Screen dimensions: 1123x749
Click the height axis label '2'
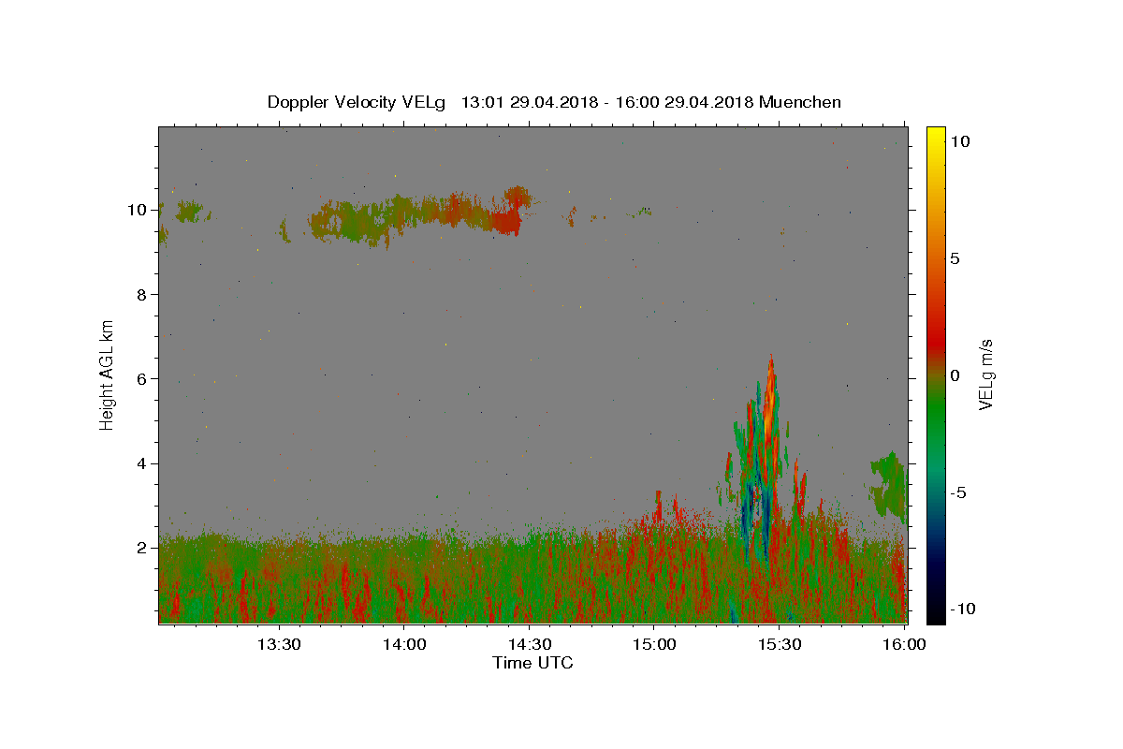141,548
